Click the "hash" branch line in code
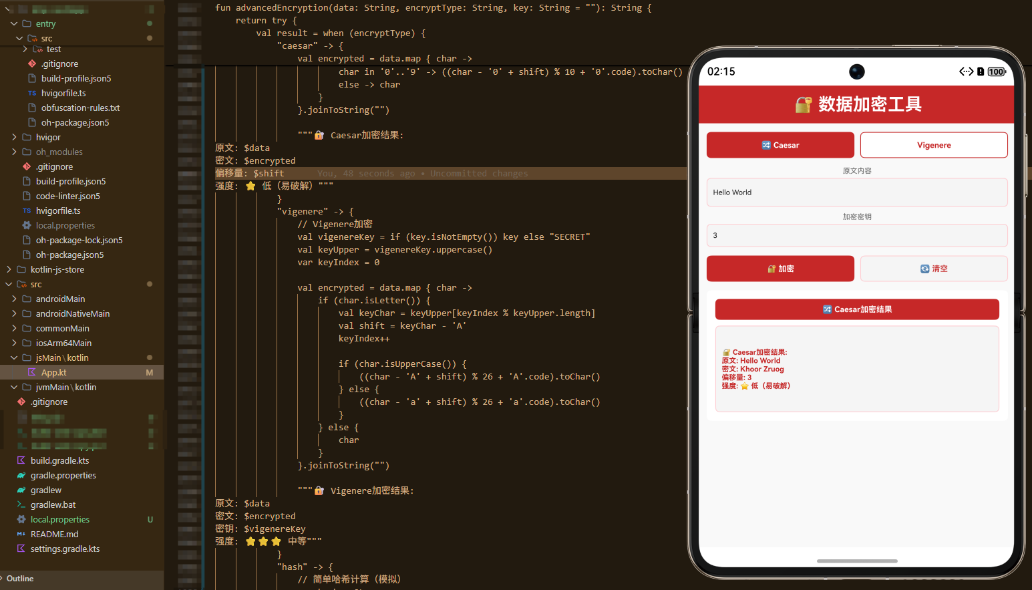This screenshot has height=590, width=1032. tap(305, 567)
